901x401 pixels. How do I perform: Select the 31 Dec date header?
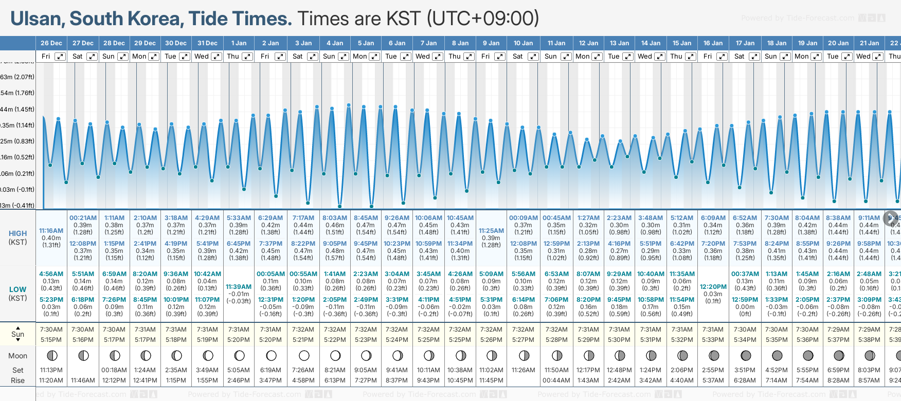point(208,43)
